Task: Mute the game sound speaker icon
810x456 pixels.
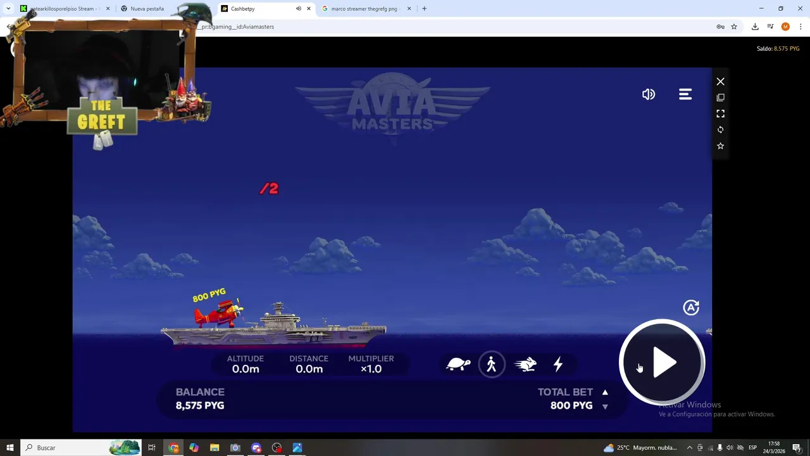Action: (649, 94)
